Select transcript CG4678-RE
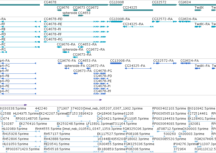The image size is (216, 153). click(53, 24)
